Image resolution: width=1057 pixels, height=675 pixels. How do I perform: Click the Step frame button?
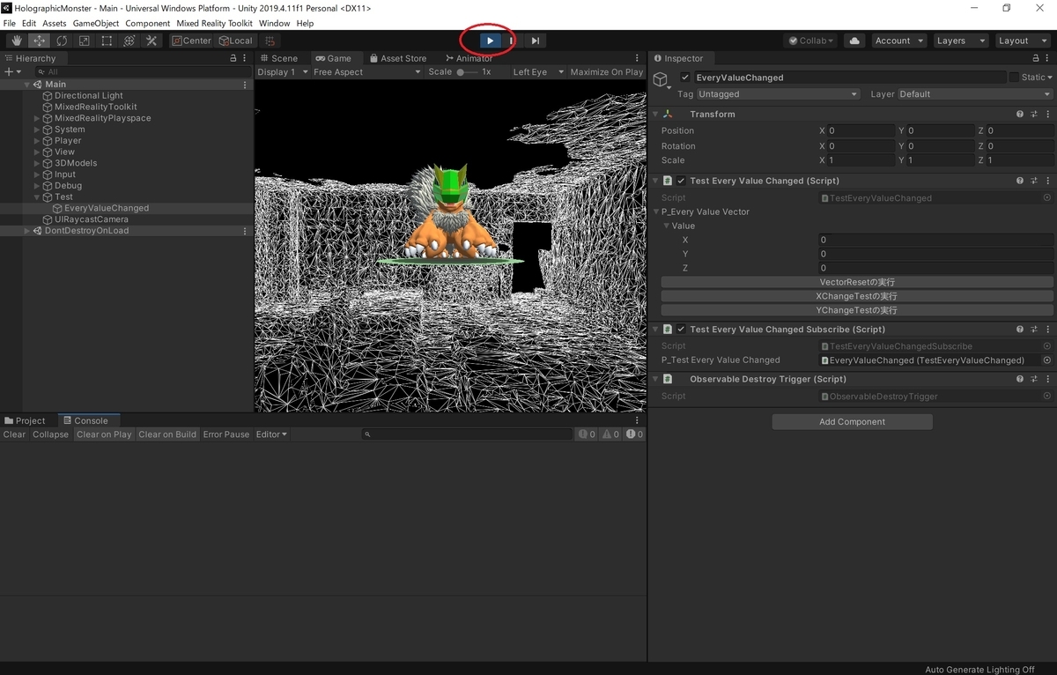(x=535, y=41)
